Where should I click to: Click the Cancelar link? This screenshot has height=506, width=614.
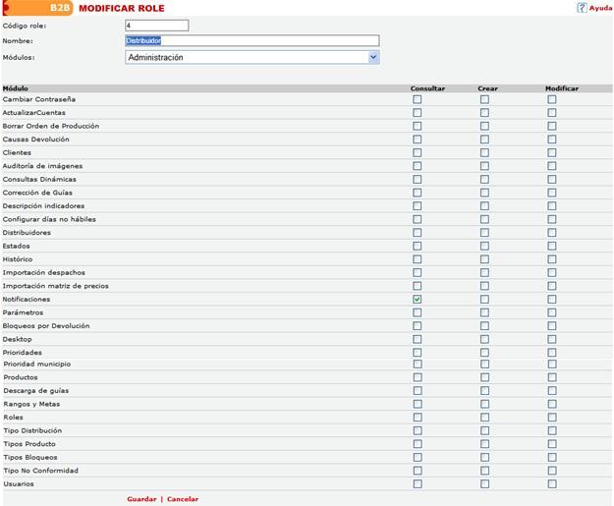182,499
